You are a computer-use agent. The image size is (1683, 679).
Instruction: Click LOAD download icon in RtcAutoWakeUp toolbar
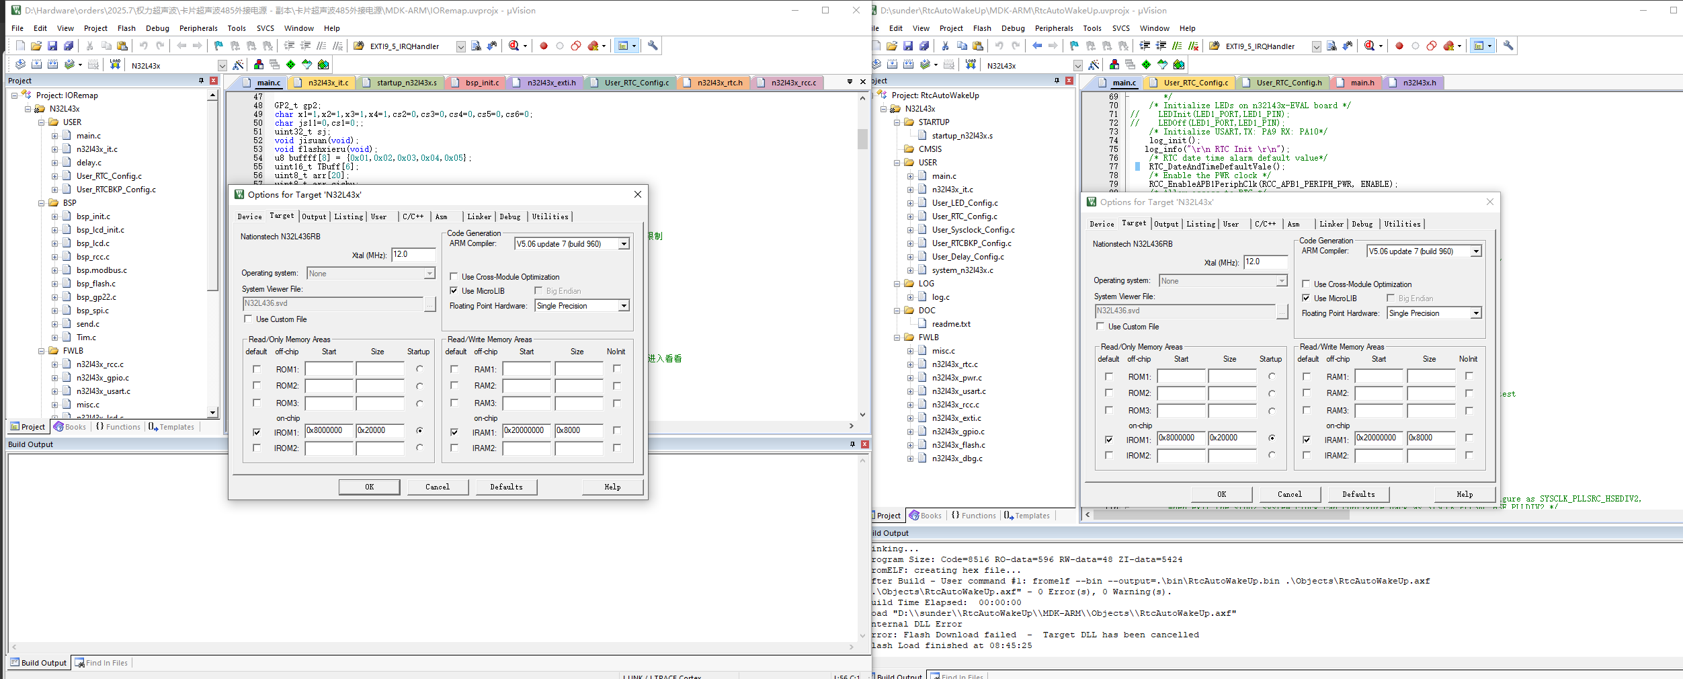click(x=971, y=65)
